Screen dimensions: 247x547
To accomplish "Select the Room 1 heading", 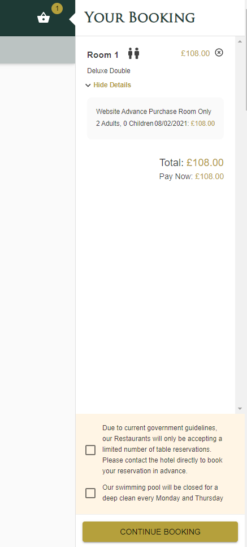I will [103, 55].
